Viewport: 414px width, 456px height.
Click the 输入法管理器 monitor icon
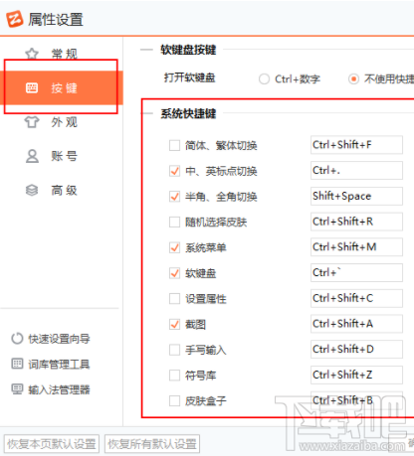coord(17,389)
